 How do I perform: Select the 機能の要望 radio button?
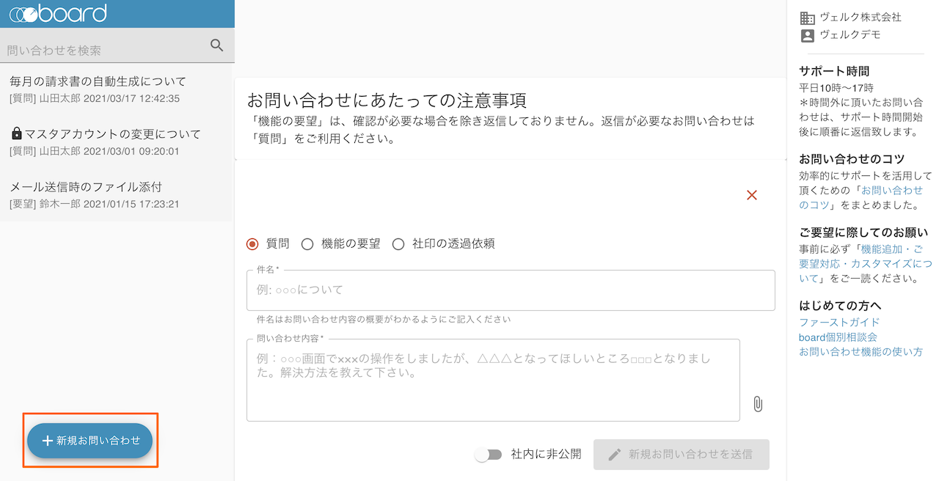coord(307,243)
